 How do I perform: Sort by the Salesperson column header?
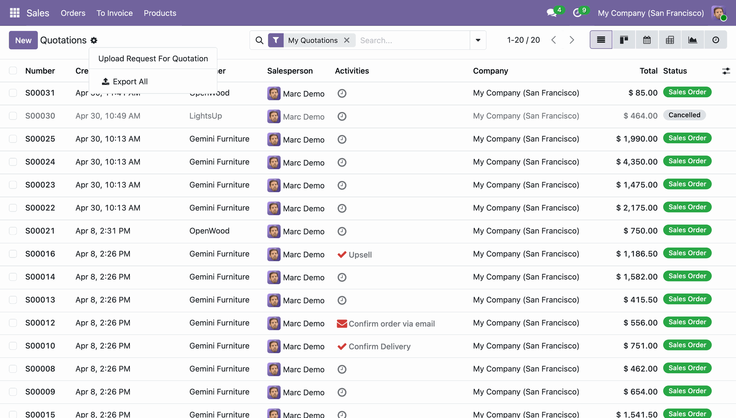click(x=290, y=71)
